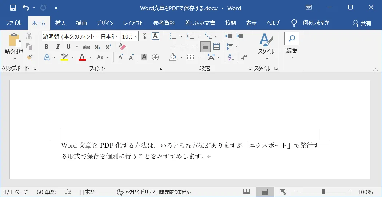This screenshot has height=197, width=382.
Task: Click the Increase Indent icon
Action: [239, 36]
